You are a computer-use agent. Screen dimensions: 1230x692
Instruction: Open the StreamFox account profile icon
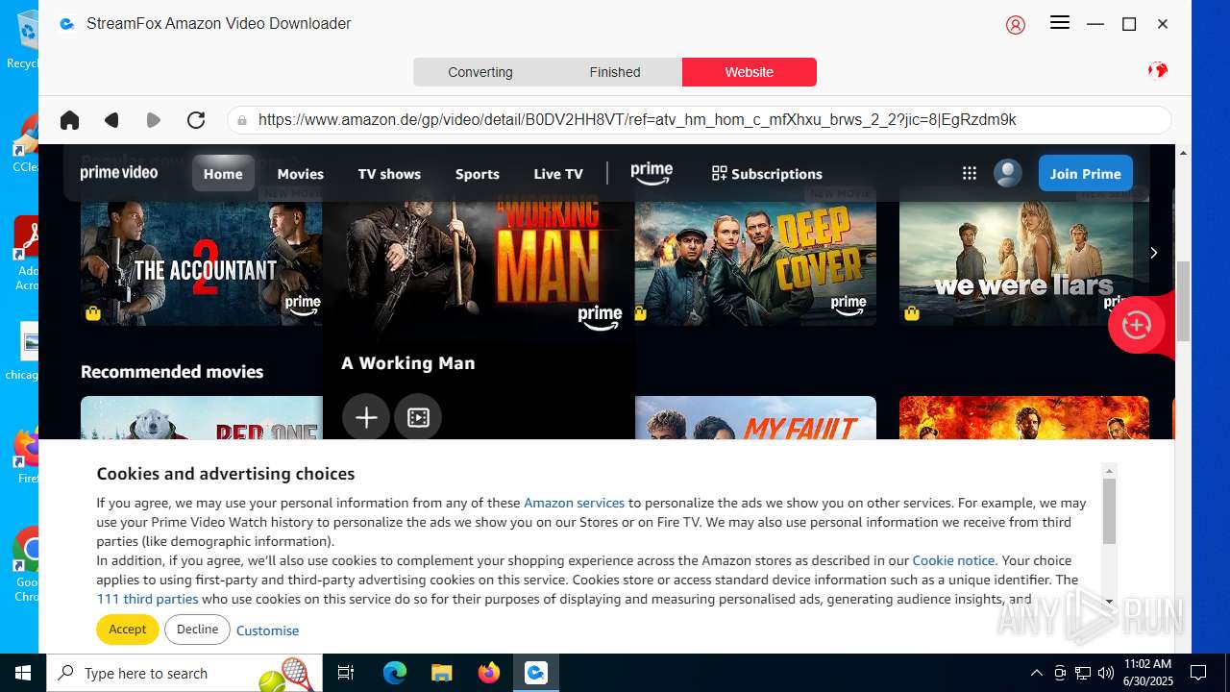pos(1016,25)
